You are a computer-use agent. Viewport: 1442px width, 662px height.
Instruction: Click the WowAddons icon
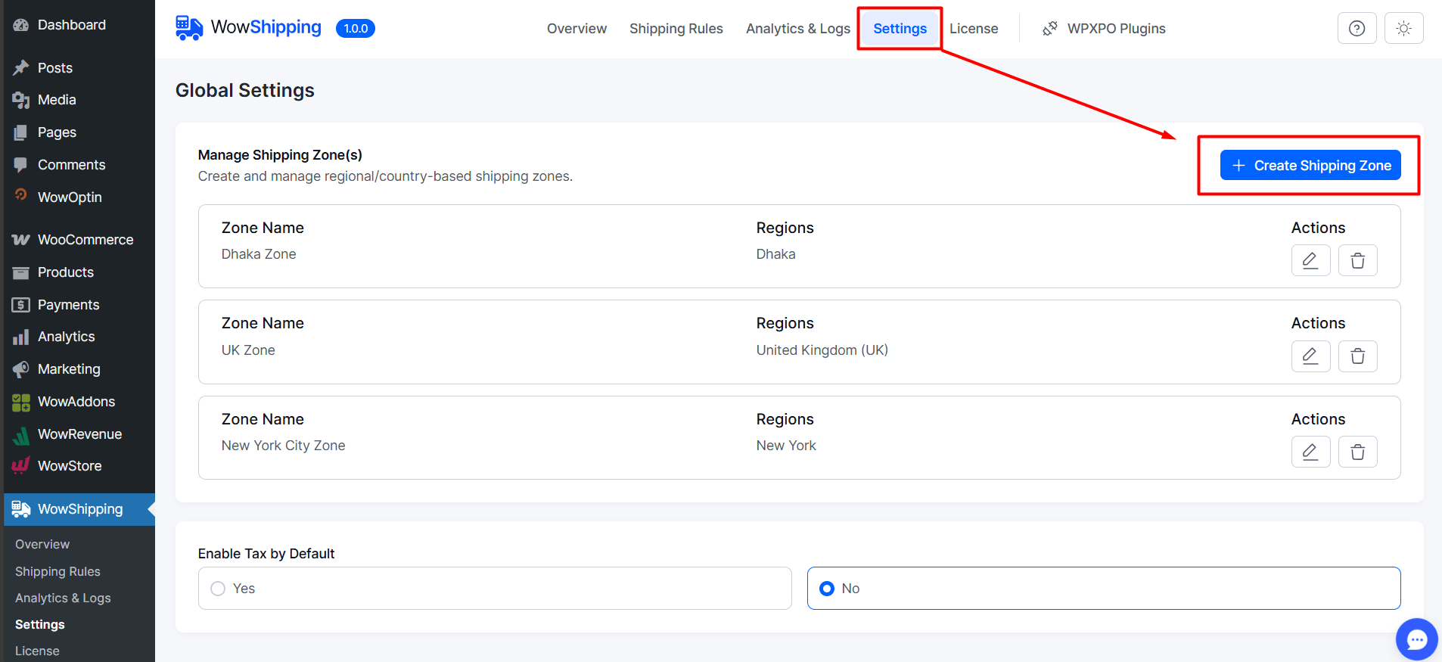pos(21,402)
